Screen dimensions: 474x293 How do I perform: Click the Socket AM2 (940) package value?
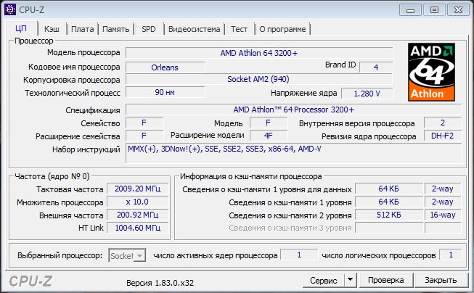[258, 80]
